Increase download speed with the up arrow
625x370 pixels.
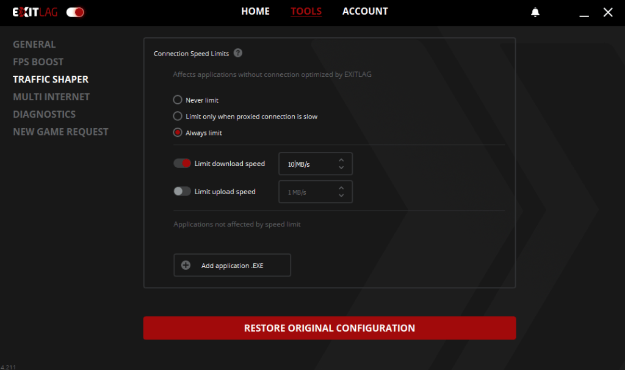[x=341, y=159]
